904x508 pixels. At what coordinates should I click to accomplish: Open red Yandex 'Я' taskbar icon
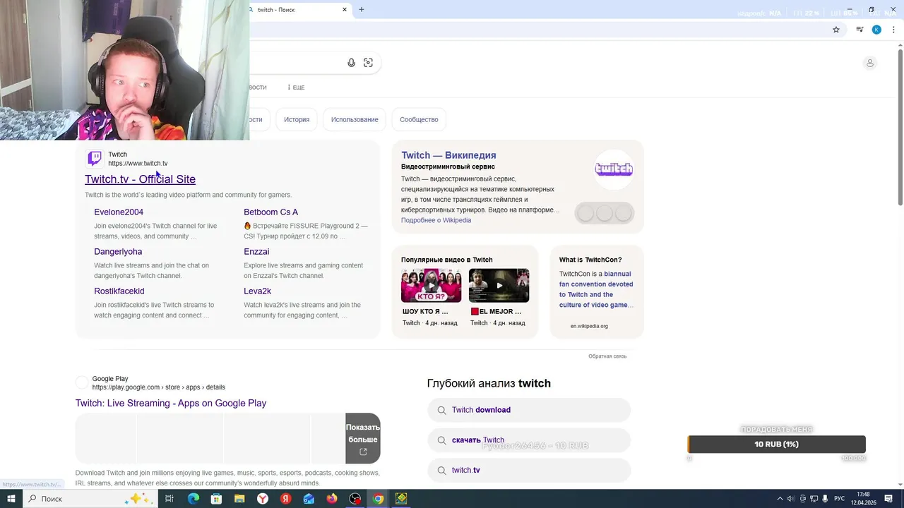pos(285,499)
